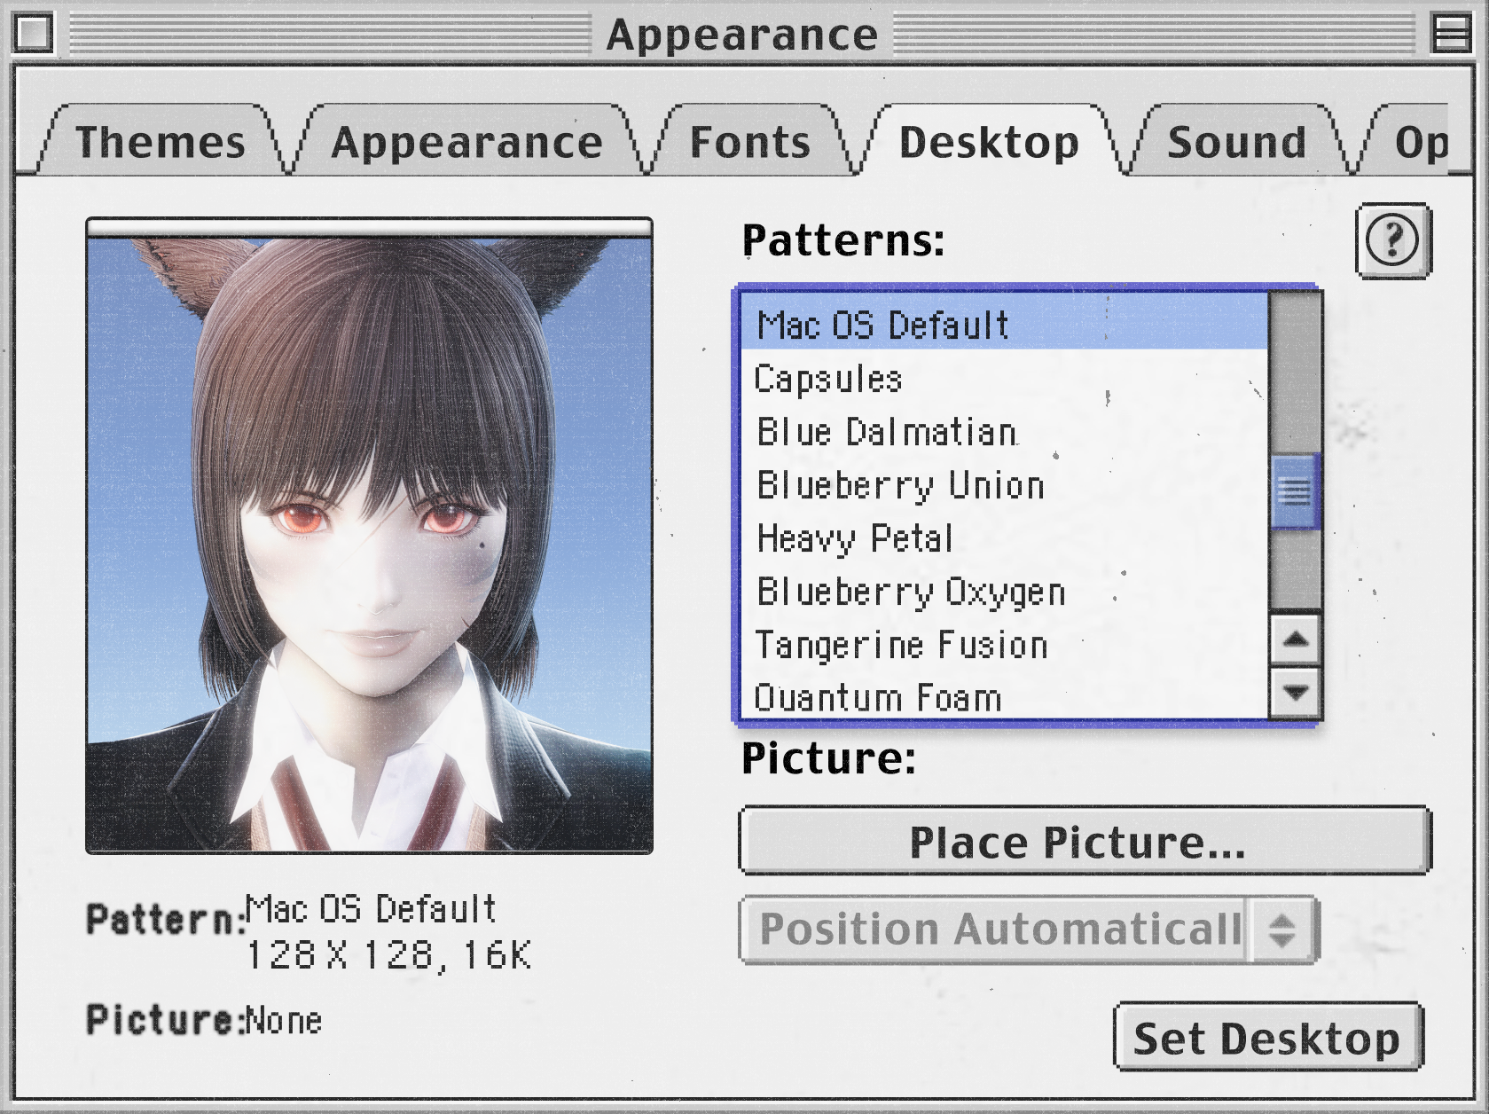The image size is (1489, 1114).
Task: Click the Set Desktop button
Action: [1267, 1038]
